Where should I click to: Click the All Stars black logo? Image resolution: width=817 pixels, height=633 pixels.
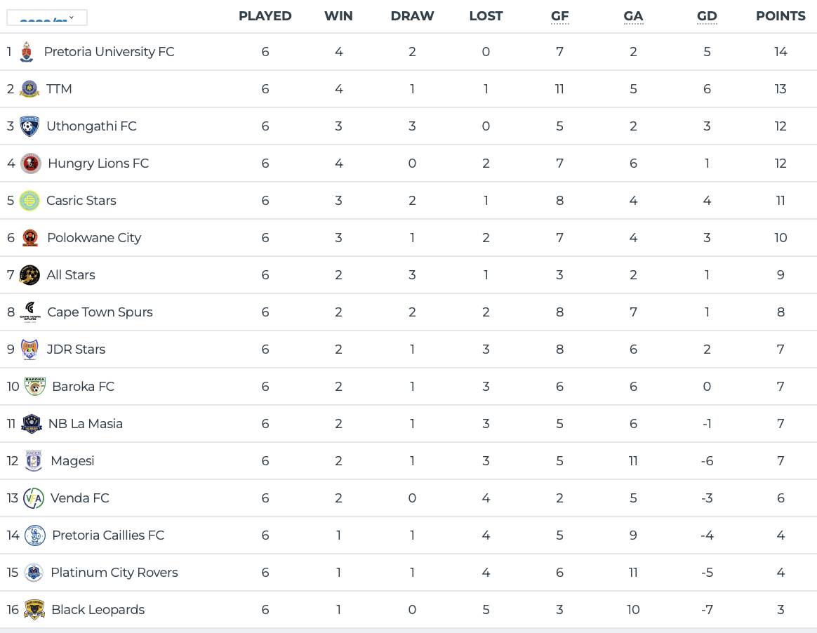coord(29,275)
